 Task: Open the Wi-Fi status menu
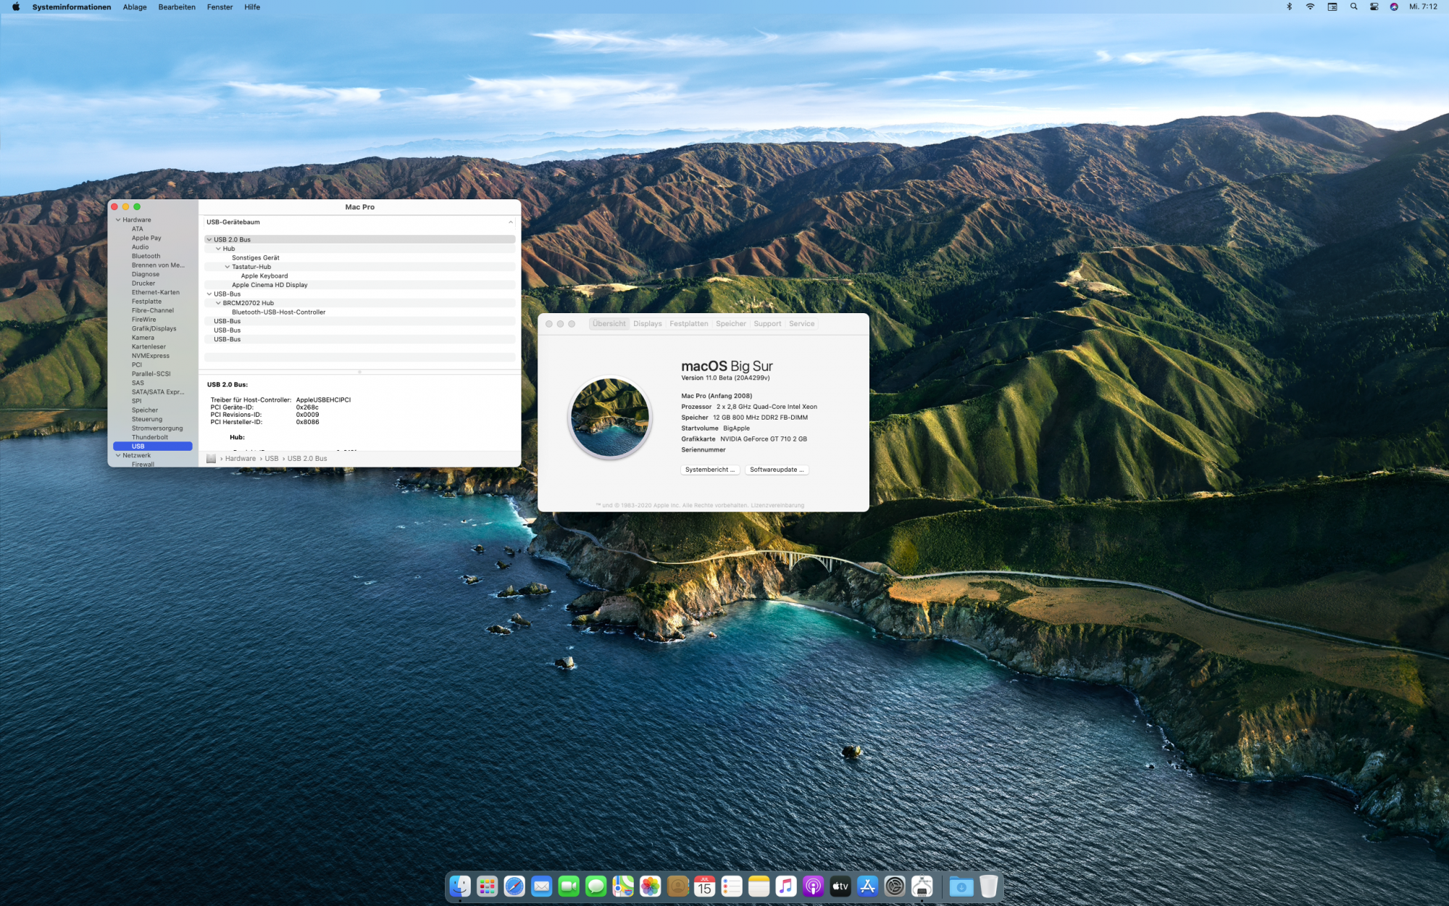click(1310, 7)
